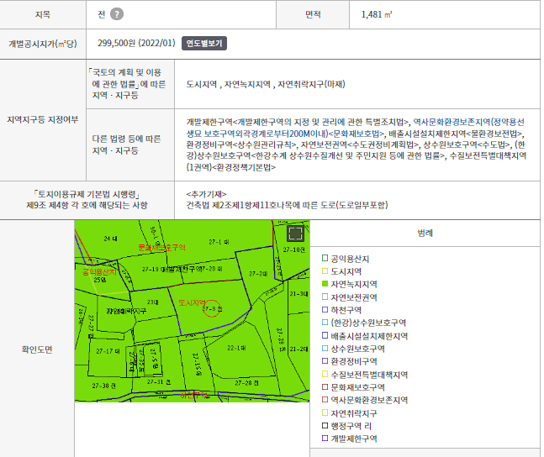The height and width of the screenshot is (457, 544).
Task: Select the 상수원보호구역 legend swatch
Action: [x=325, y=348]
